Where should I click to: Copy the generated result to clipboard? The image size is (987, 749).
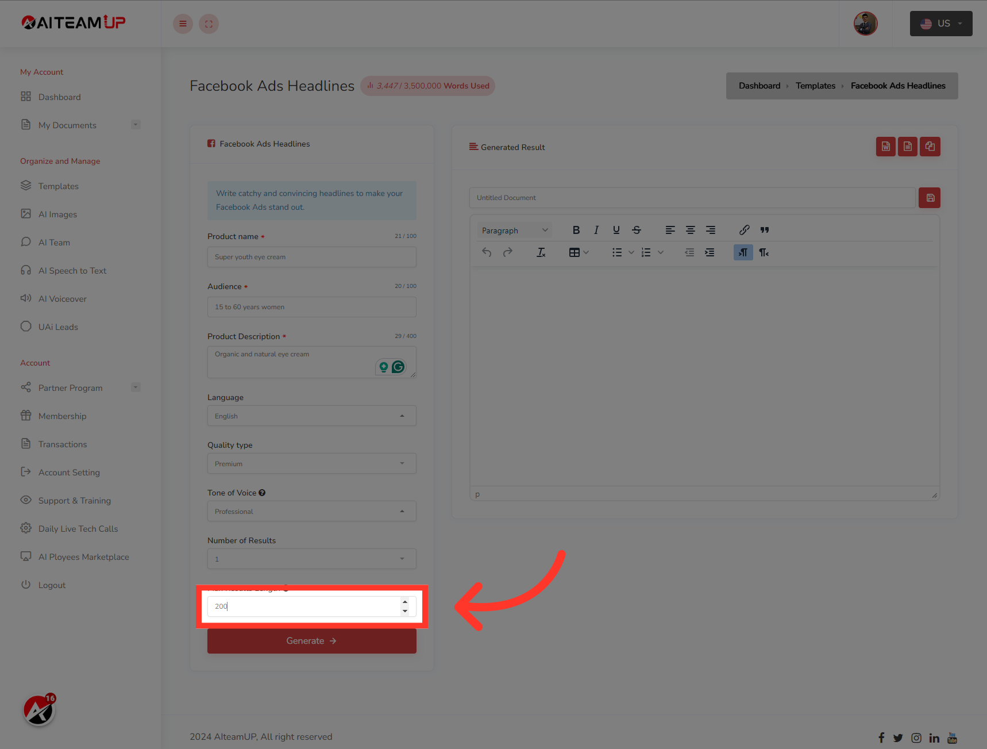point(930,147)
